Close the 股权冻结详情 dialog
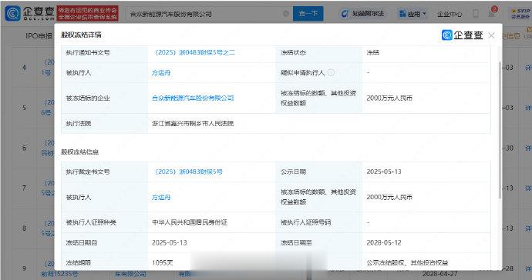 tap(491, 35)
